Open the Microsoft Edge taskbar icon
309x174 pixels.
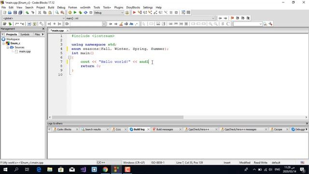[39, 170]
